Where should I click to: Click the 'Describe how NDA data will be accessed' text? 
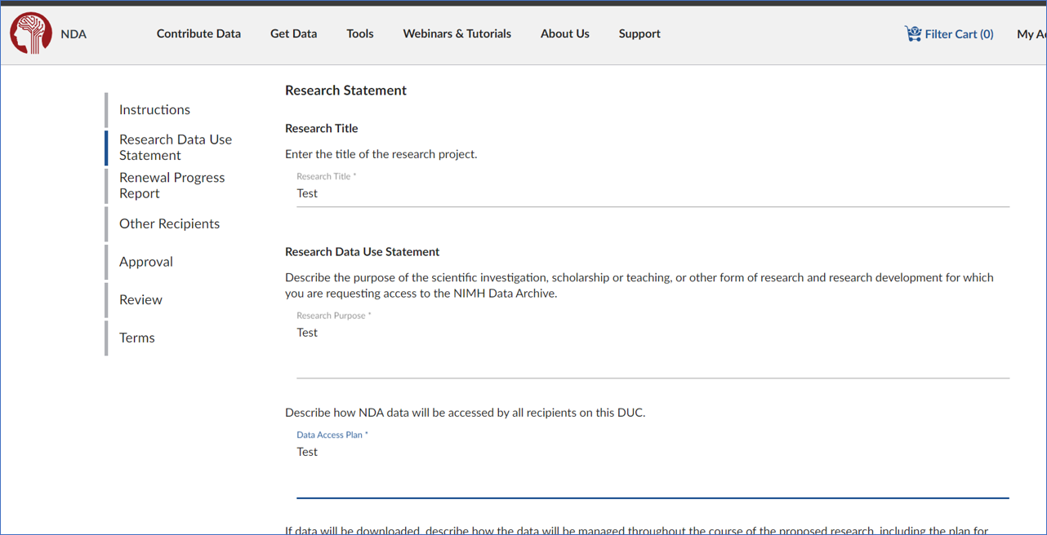[465, 413]
